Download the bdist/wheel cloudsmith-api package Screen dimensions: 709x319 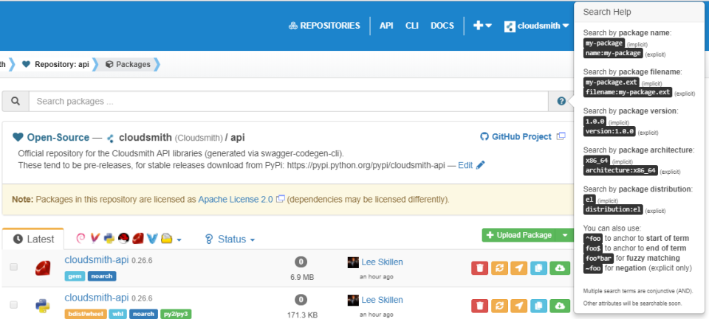point(560,304)
